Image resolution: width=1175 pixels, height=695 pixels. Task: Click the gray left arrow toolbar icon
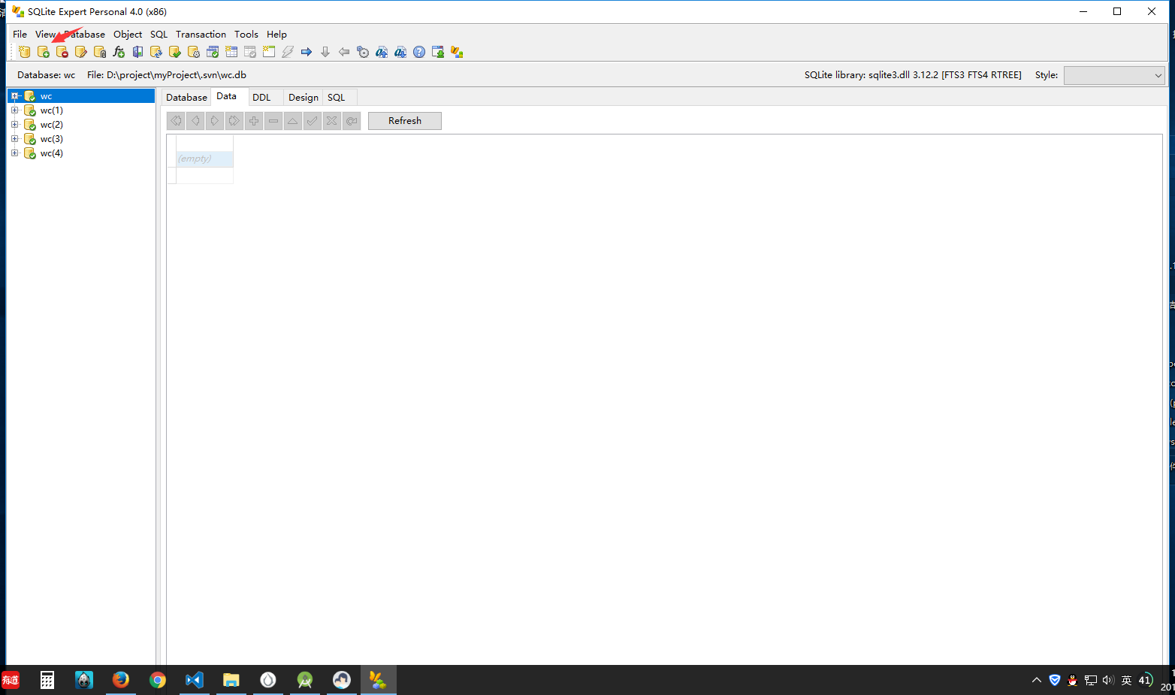[x=344, y=52]
